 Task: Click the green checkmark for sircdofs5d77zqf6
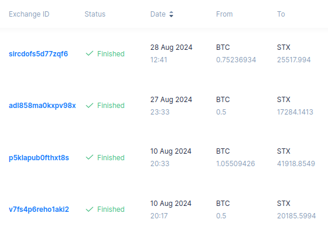(x=89, y=53)
